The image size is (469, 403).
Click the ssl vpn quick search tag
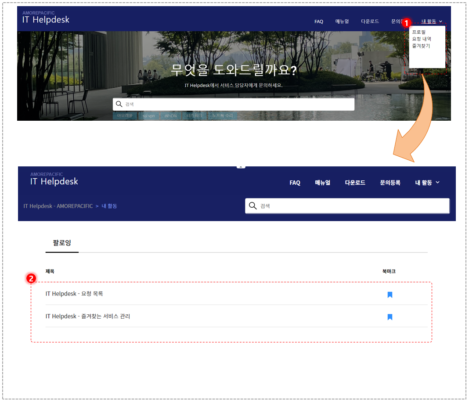[149, 116]
